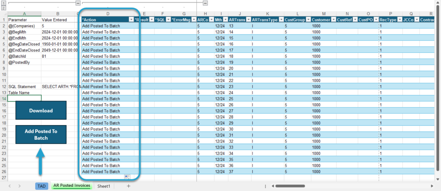Screen dimensions: 441x191
Task: Select the AR Posted Invoices tab
Action: pos(71,186)
